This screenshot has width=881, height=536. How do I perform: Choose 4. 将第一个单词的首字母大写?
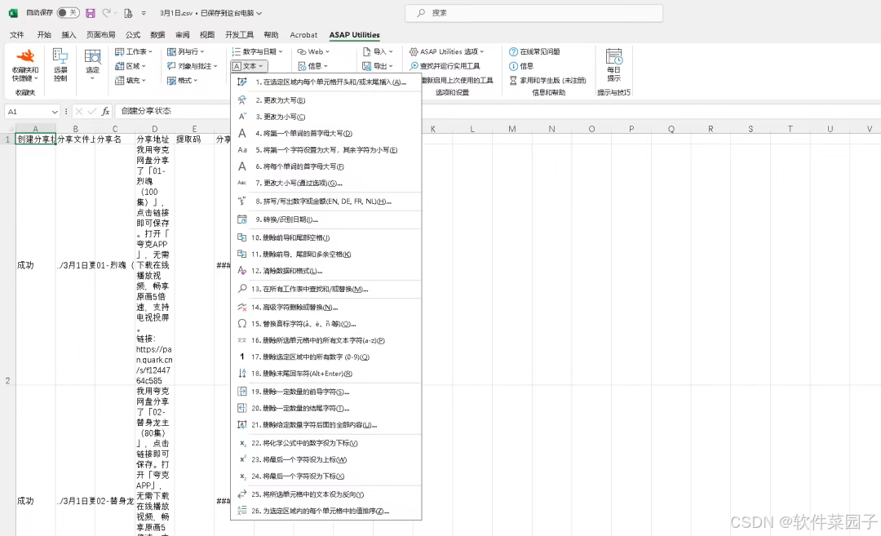click(325, 133)
